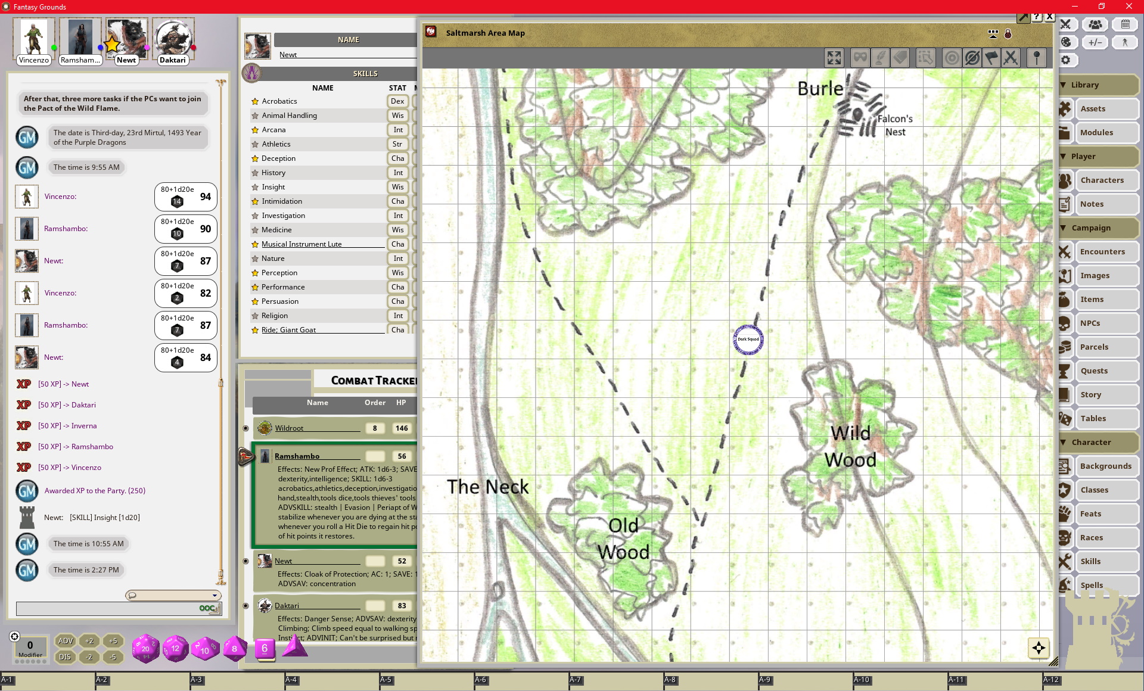Collapse the Character sidebar section

pos(1098,442)
